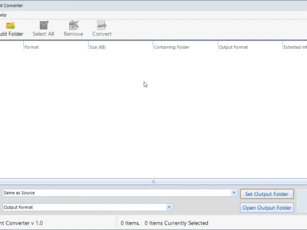Click the Output Format column header
The image size is (307, 230).
click(x=250, y=47)
